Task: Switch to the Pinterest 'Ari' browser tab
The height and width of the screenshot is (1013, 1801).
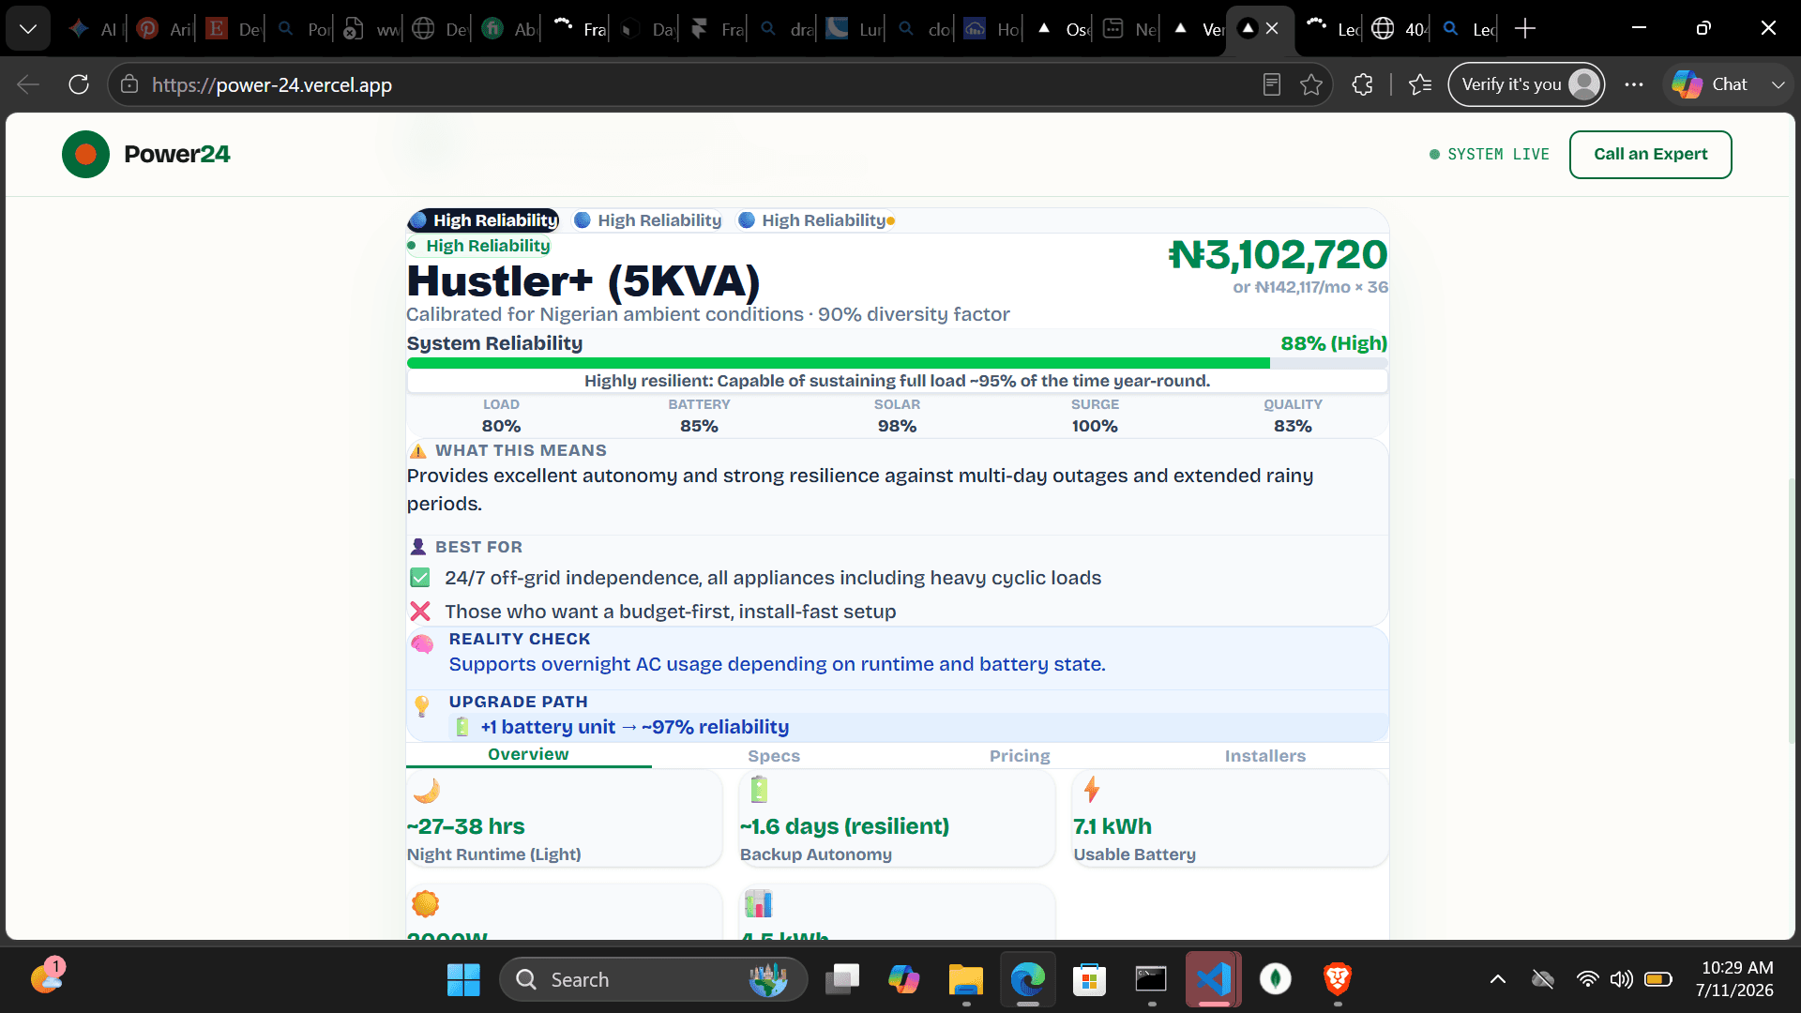Action: [x=164, y=29]
